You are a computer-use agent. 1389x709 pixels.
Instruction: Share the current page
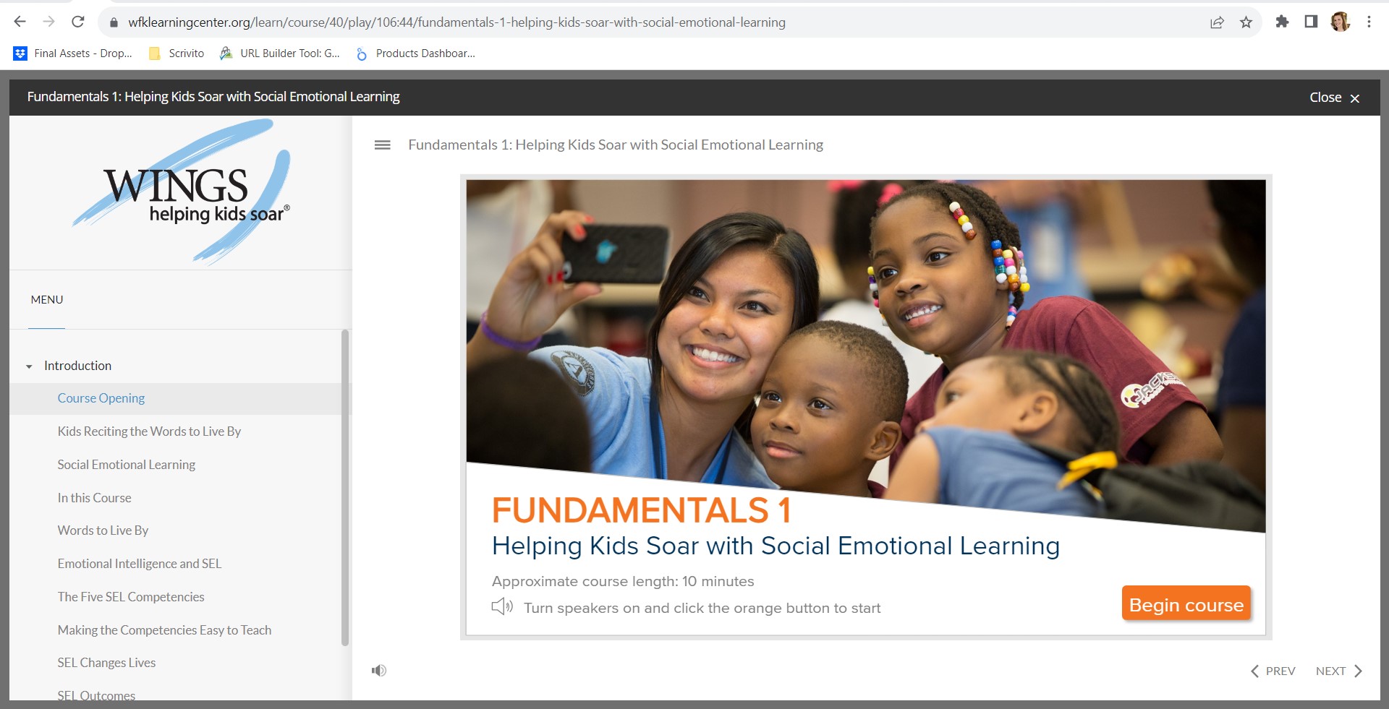tap(1217, 22)
